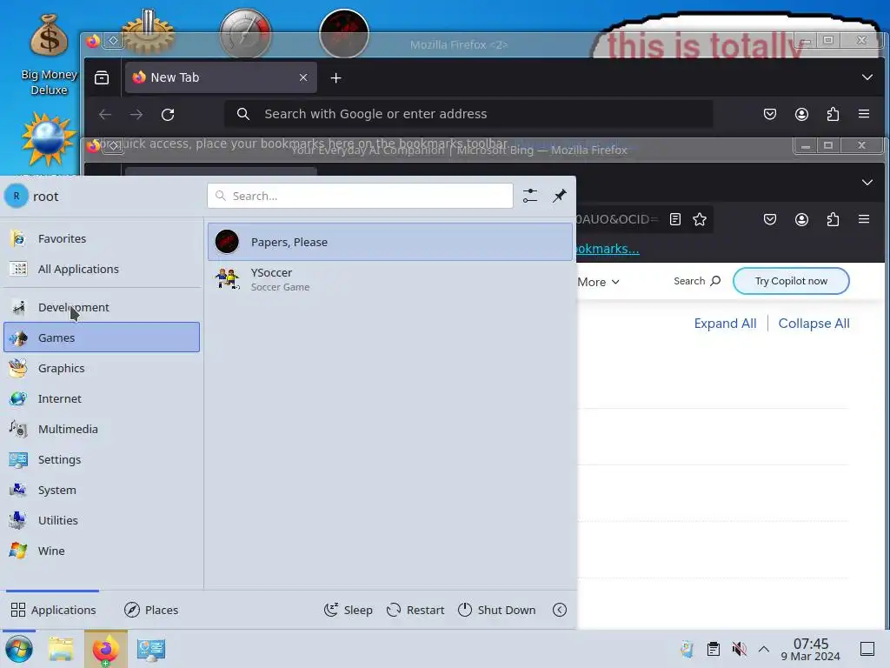Open the Papers, Please desktop shortcut icon
890x668 pixels.
click(344, 33)
